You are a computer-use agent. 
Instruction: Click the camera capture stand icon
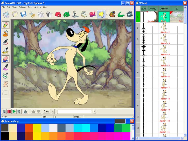point(75,15)
